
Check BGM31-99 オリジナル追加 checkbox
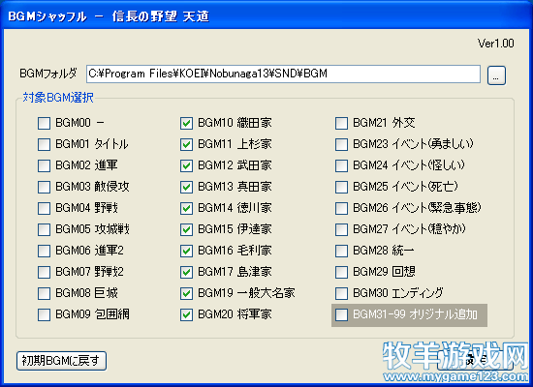(x=341, y=314)
